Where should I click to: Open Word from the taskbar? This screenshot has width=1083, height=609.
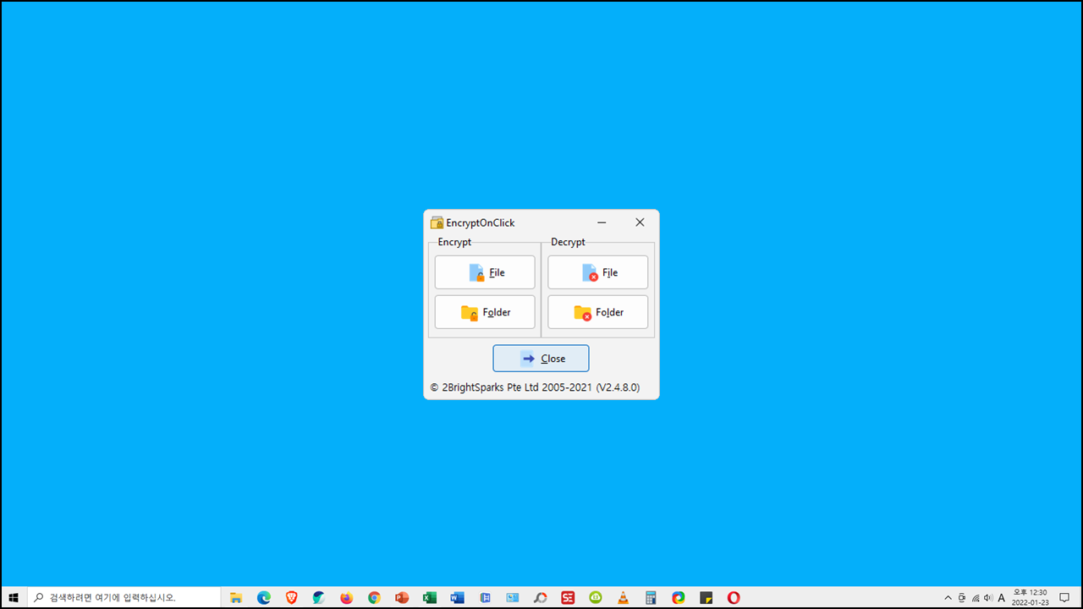[458, 598]
